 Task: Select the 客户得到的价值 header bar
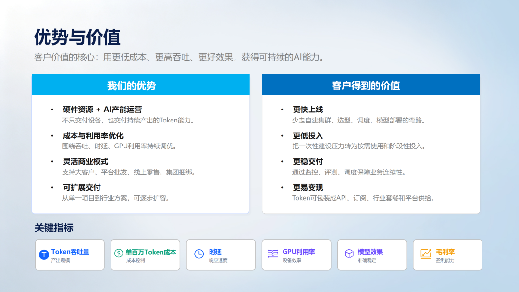[x=371, y=85]
